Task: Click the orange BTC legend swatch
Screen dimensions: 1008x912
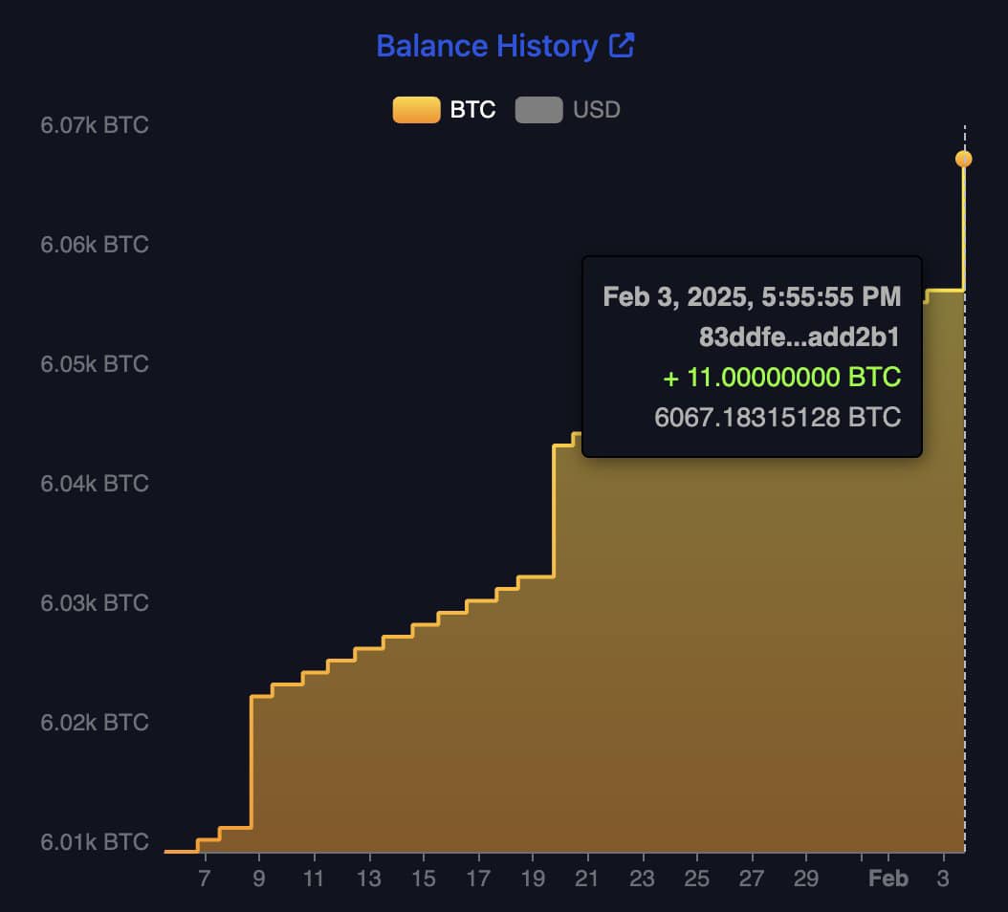Action: coord(416,111)
